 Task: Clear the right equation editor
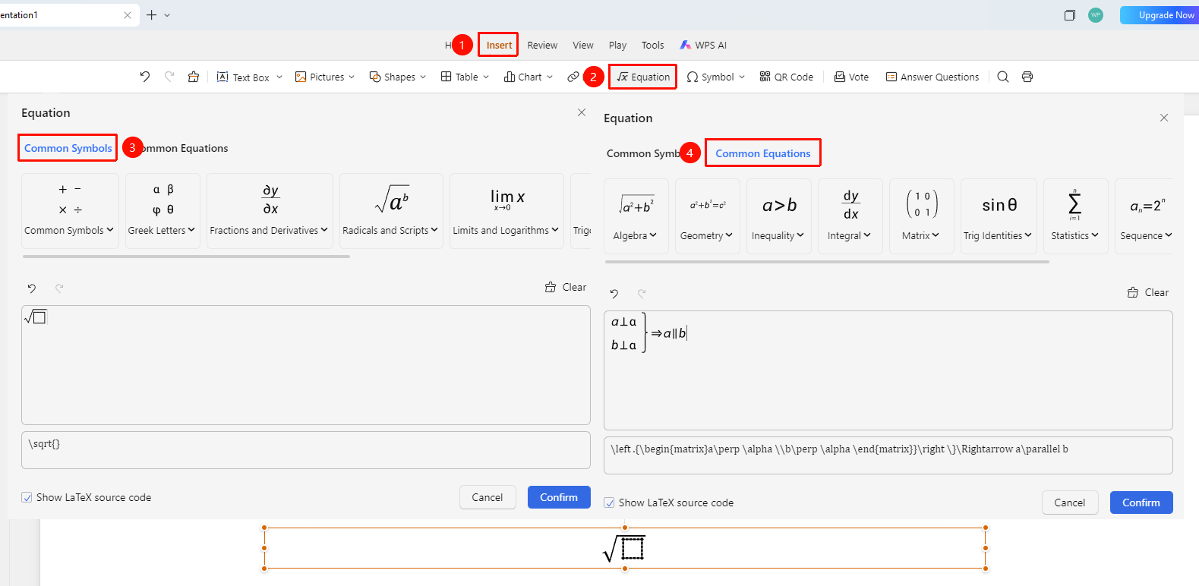click(1148, 292)
